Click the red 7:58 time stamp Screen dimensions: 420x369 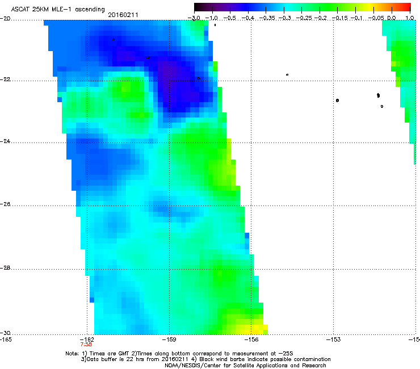click(86, 345)
